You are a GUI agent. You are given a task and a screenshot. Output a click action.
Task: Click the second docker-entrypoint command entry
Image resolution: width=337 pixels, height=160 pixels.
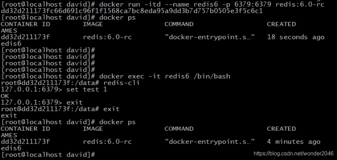(210, 142)
